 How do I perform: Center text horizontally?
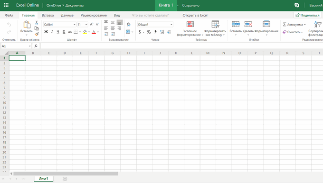point(113,28)
